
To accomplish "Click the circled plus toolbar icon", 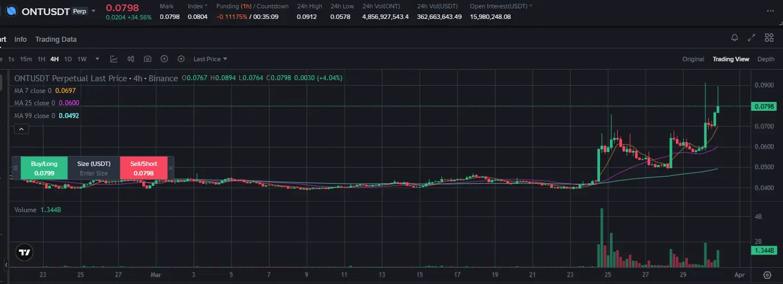I will 164,59.
